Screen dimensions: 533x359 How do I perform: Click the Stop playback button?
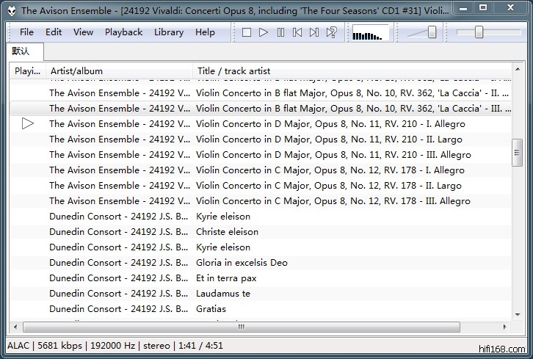247,32
